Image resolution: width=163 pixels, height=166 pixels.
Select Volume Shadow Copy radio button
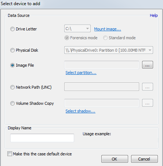pyautogui.click(x=12, y=103)
